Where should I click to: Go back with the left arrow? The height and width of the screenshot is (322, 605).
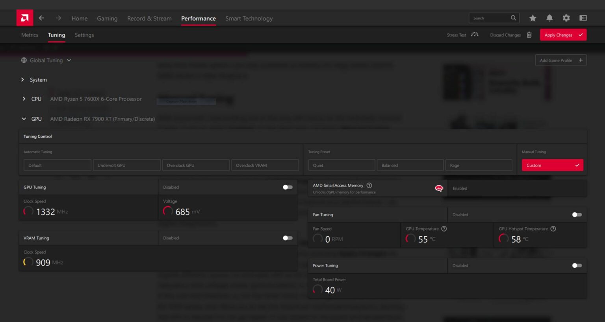(x=41, y=18)
